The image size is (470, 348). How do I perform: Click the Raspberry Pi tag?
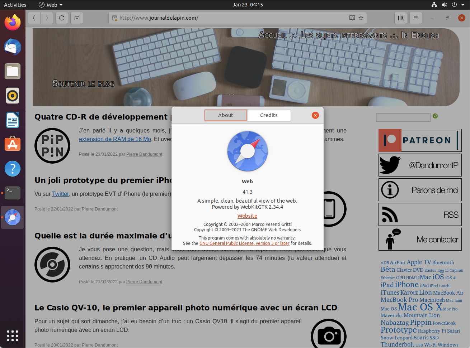(x=432, y=331)
